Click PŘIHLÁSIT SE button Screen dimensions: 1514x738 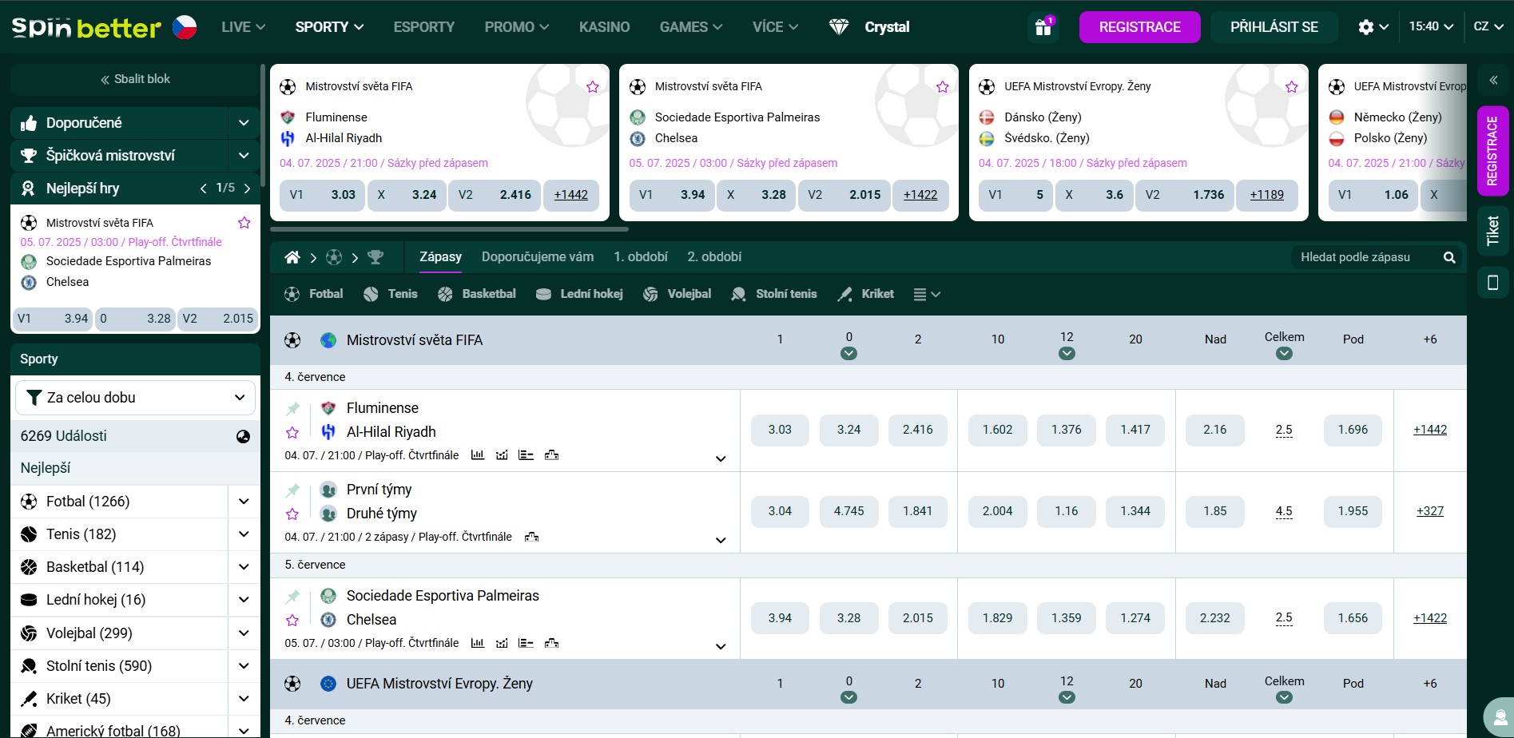coord(1274,27)
